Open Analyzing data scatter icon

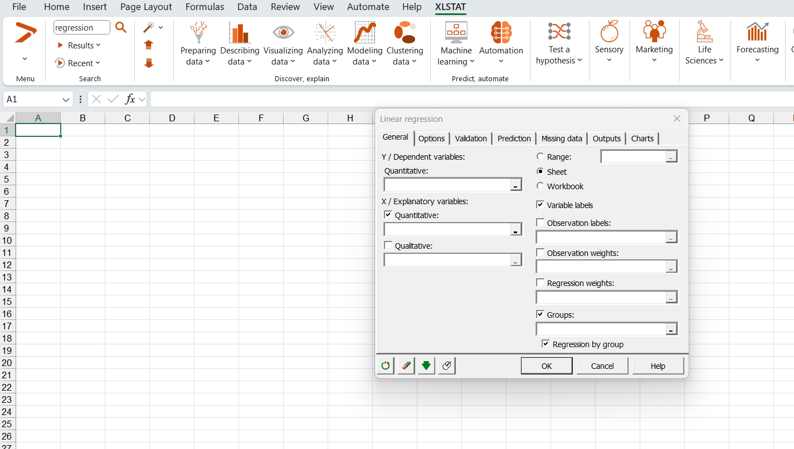coord(325,32)
